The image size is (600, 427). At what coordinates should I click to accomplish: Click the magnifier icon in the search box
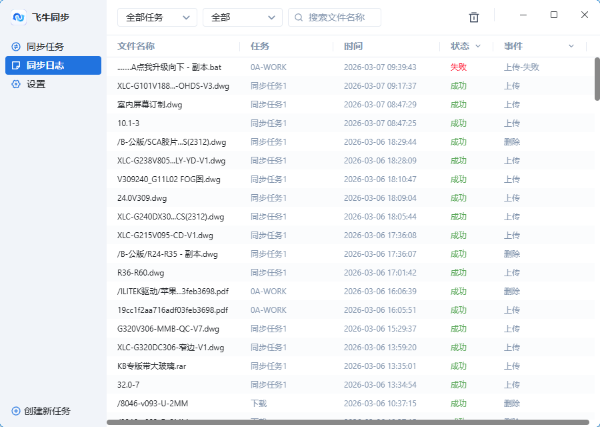(299, 17)
